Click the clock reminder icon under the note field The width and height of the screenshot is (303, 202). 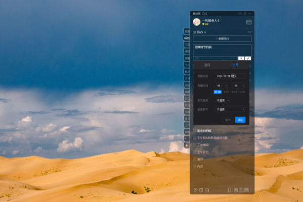[197, 58]
